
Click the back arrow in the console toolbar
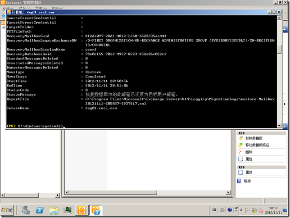click(3, 16)
